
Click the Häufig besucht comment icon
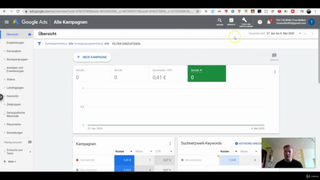click(30, 142)
